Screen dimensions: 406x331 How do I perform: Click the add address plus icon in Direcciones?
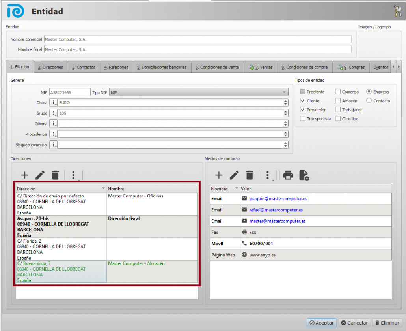pyautogui.click(x=24, y=175)
